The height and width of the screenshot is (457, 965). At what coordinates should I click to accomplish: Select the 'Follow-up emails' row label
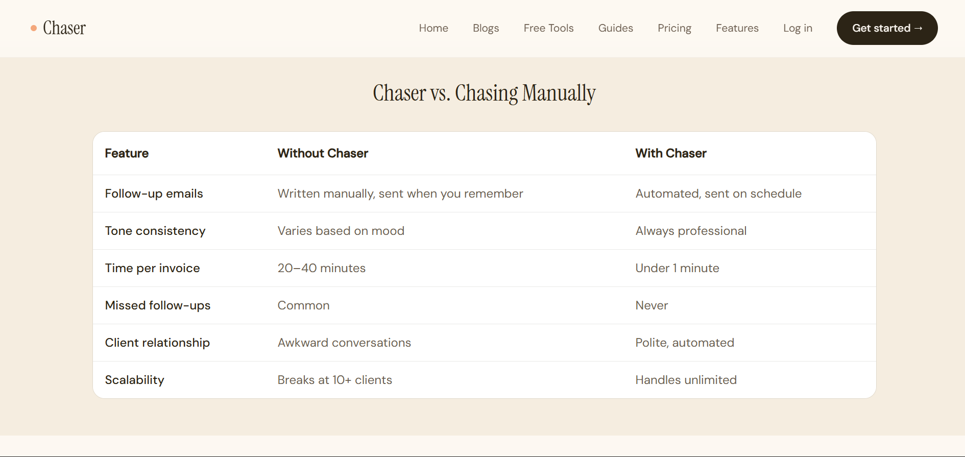154,194
